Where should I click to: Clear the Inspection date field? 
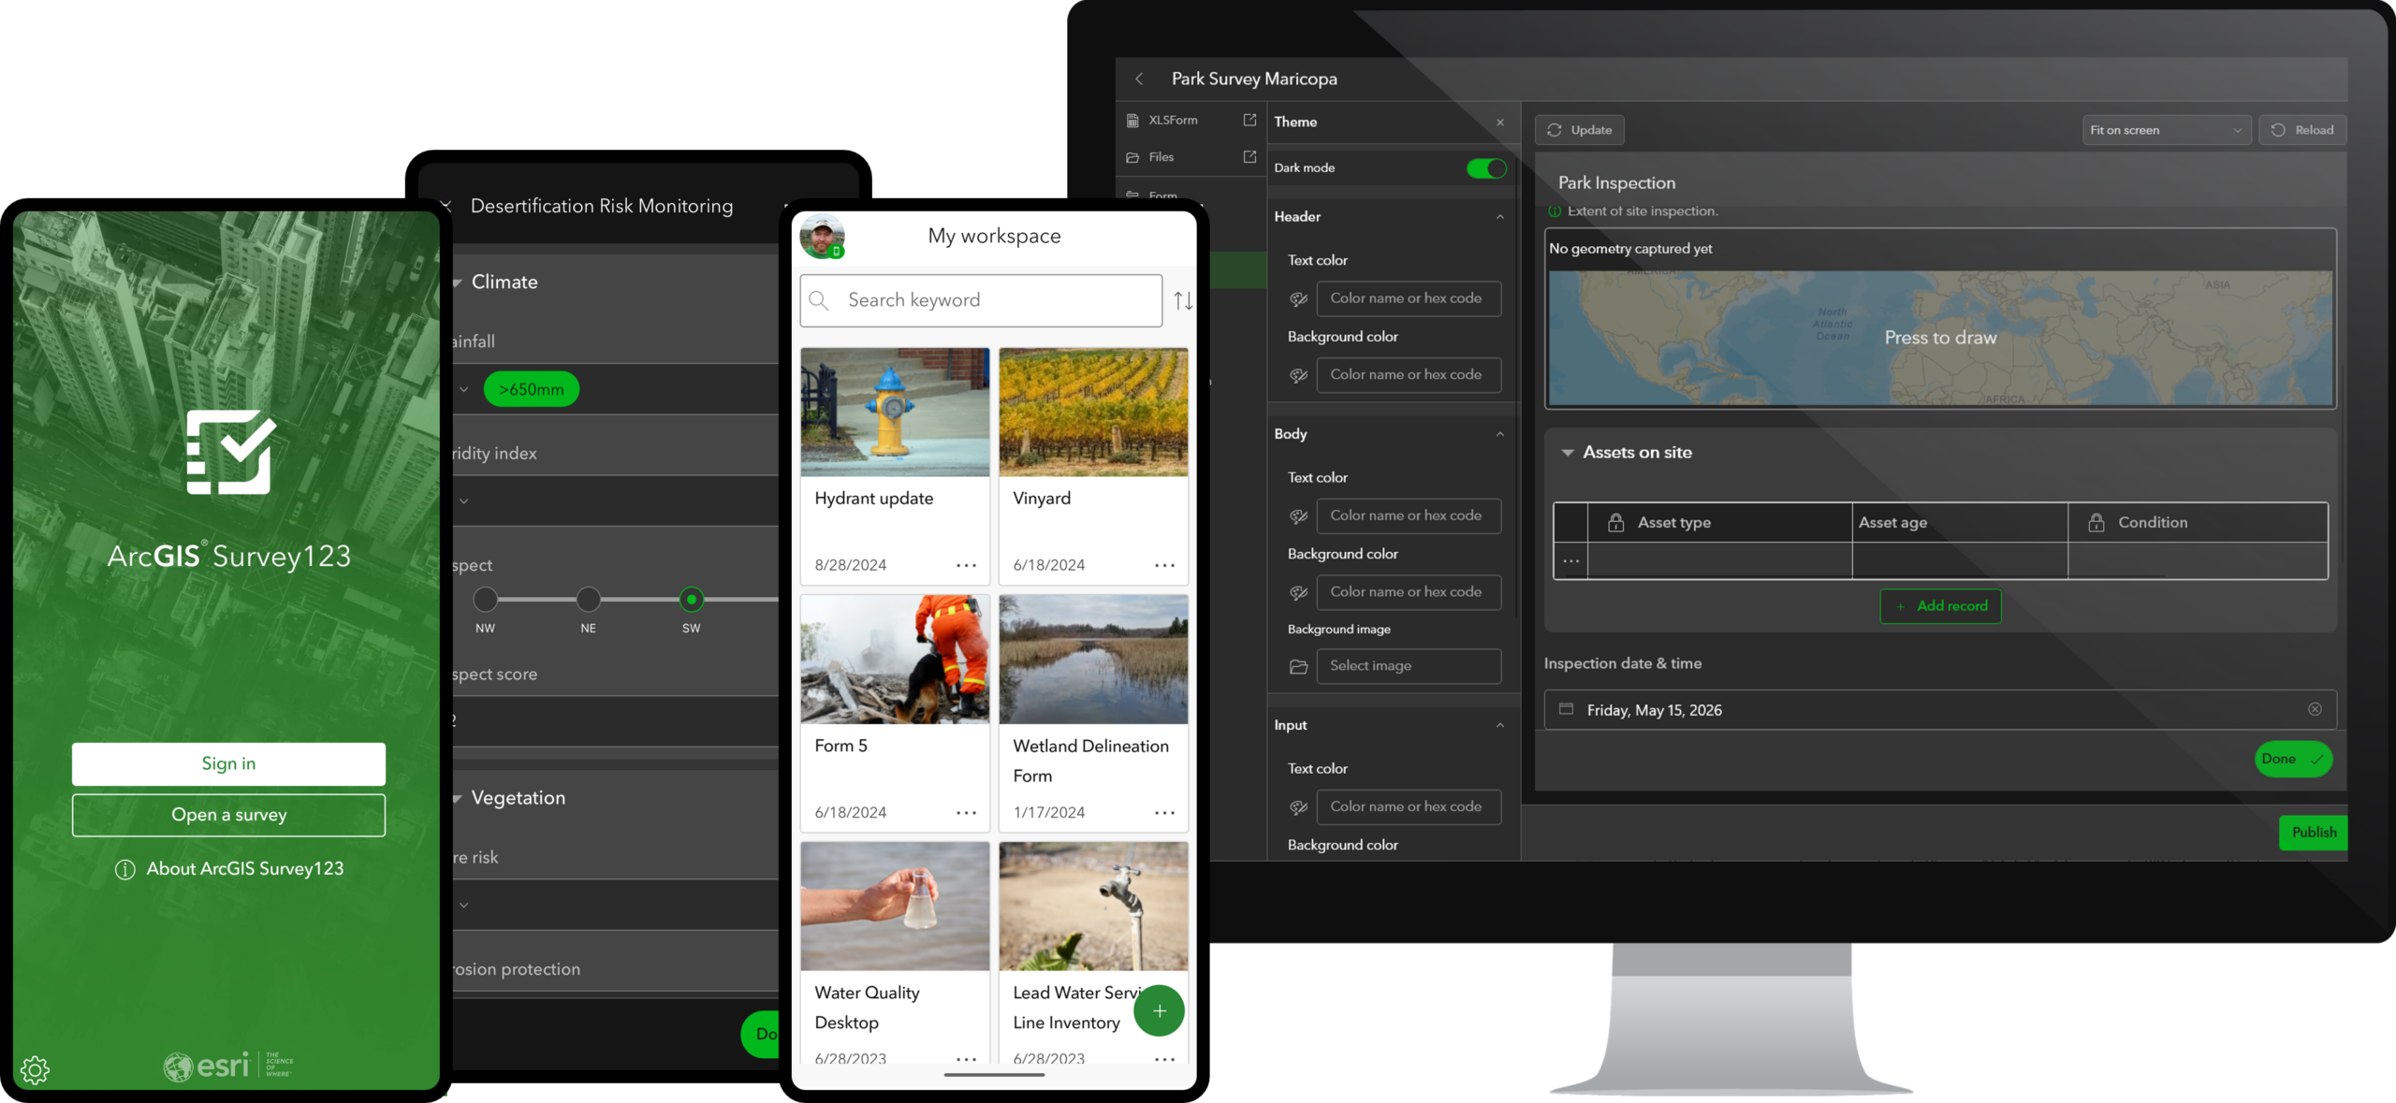pos(2315,709)
